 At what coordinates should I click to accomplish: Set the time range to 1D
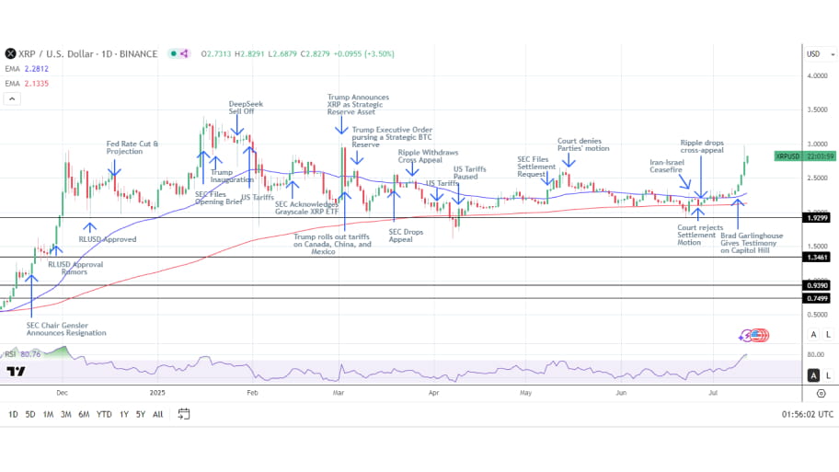pyautogui.click(x=13, y=414)
